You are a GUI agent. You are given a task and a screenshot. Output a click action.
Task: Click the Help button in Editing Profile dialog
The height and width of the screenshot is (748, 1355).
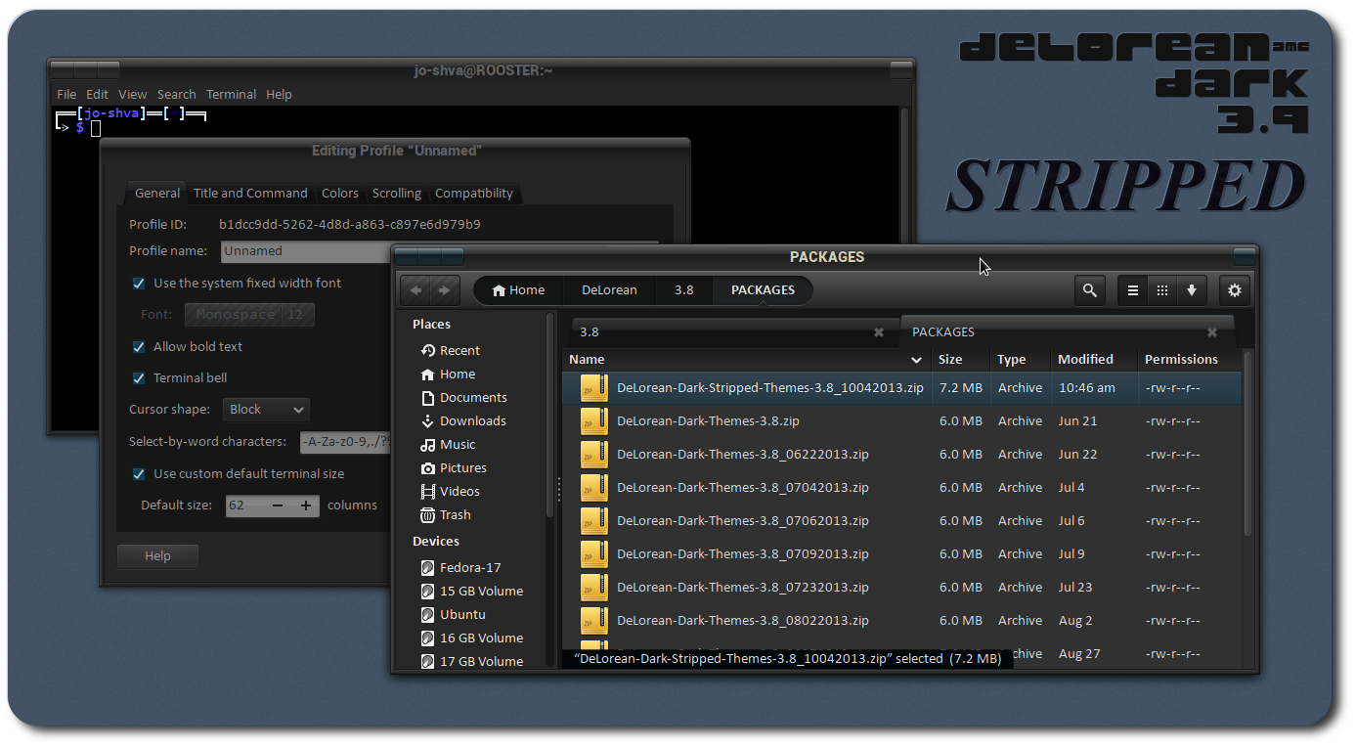pos(157,556)
